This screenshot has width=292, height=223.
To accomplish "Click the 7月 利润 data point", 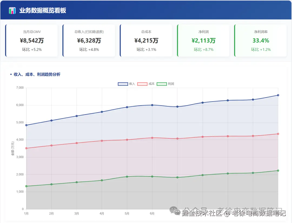I will 177,177.
